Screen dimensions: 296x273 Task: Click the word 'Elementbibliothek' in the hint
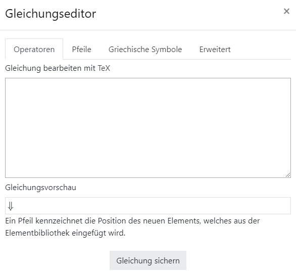(x=37, y=233)
